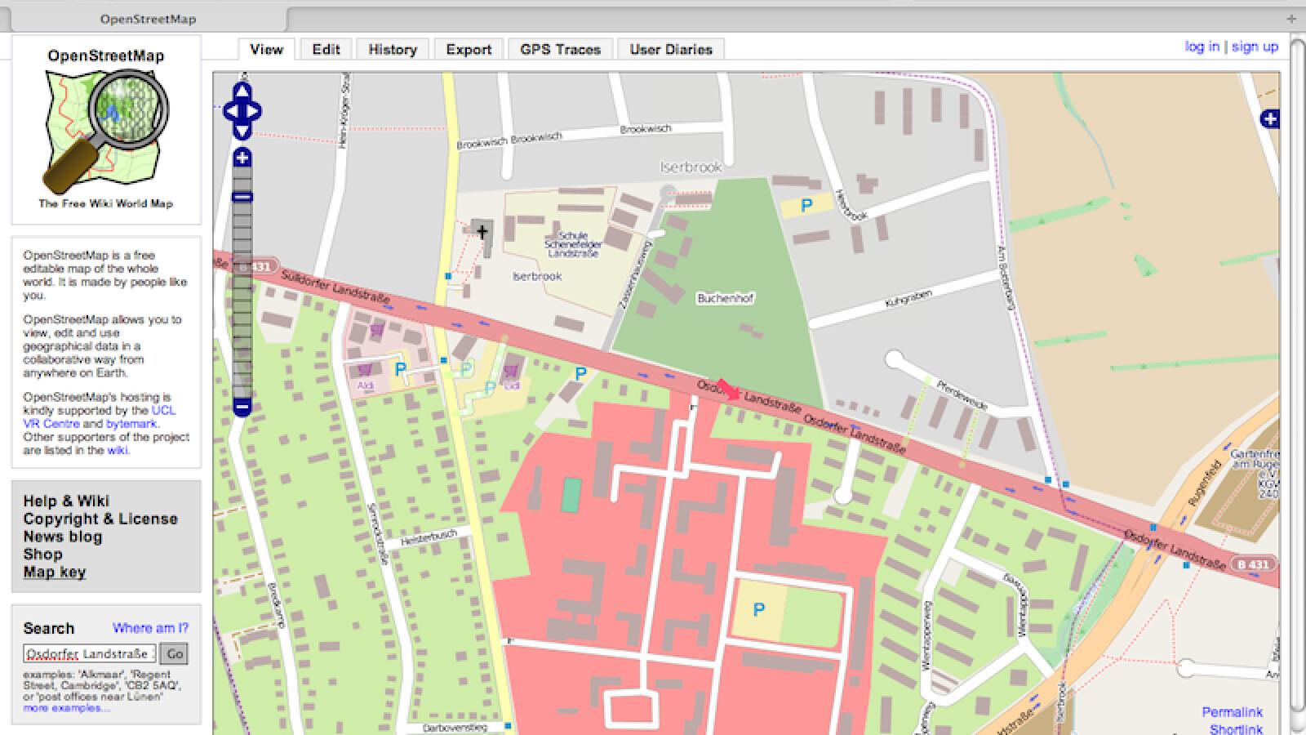
Task: Click the log in link
Action: pos(1202,47)
